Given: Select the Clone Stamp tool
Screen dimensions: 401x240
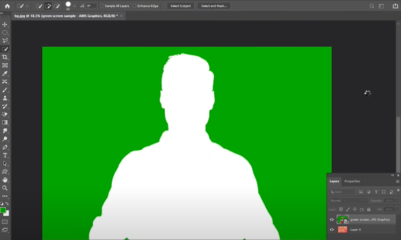Looking at the screenshot, I should [x=5, y=98].
